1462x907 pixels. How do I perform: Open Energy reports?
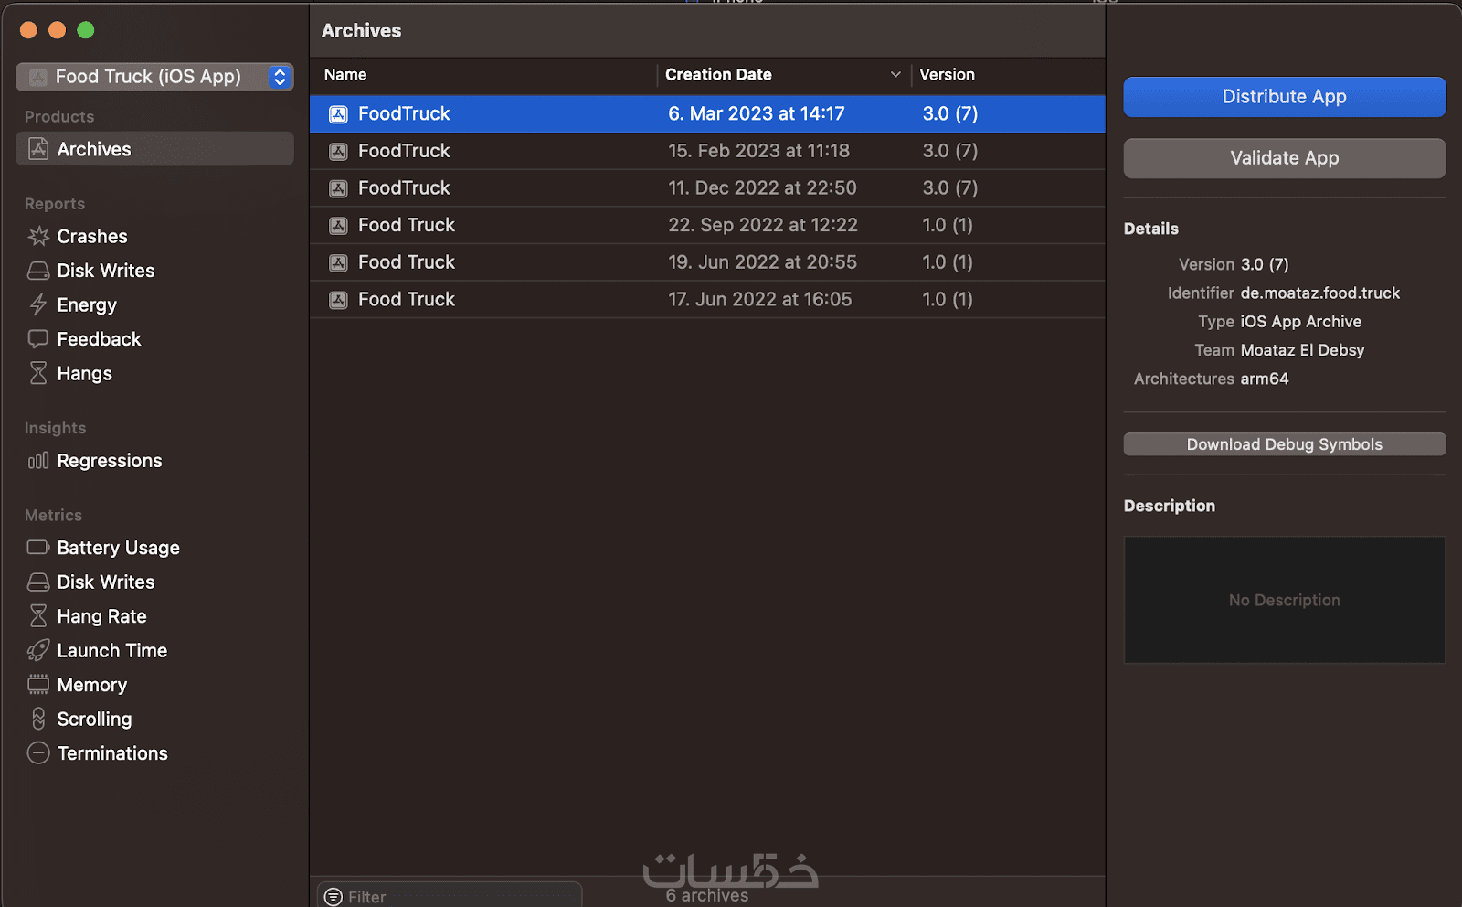[x=87, y=304]
